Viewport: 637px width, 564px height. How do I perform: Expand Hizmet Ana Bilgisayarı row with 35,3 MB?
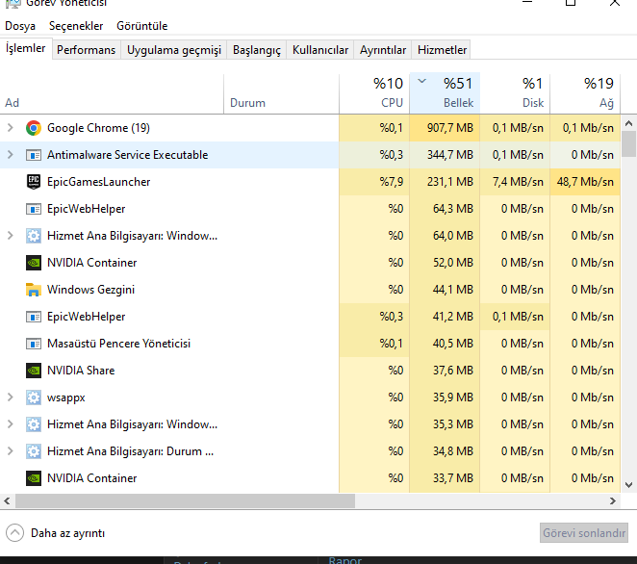click(11, 424)
